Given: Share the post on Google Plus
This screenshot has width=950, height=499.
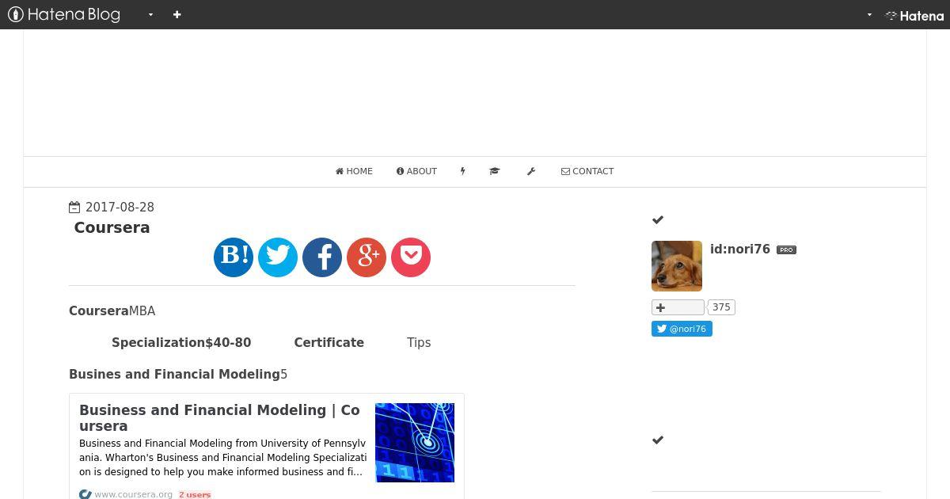Looking at the screenshot, I should click(x=367, y=257).
